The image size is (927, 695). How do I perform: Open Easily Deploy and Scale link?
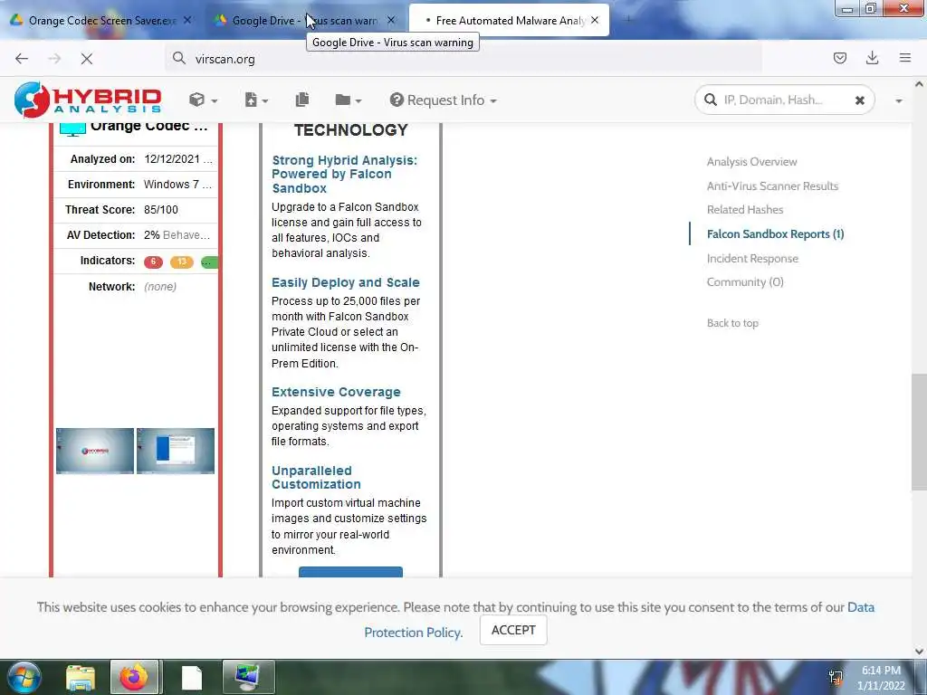[345, 282]
